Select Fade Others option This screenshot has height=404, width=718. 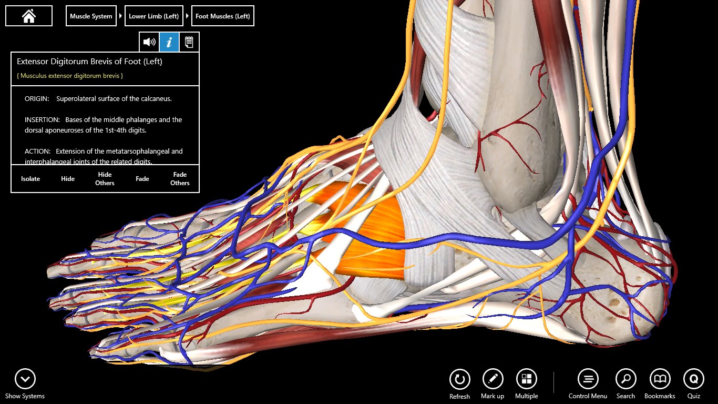tap(180, 179)
